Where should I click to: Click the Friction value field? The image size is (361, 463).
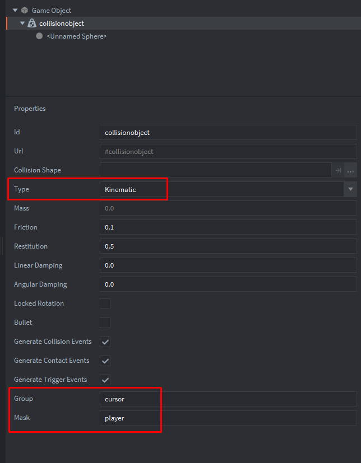pyautogui.click(x=228, y=227)
